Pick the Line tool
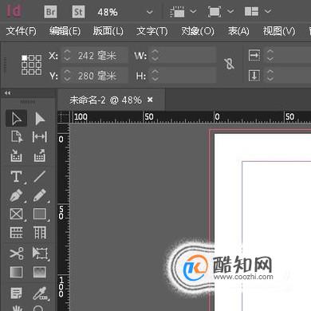This screenshot has height=311, width=311. coord(40,176)
